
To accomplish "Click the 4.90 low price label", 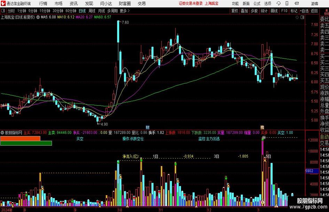I will 104,124.
